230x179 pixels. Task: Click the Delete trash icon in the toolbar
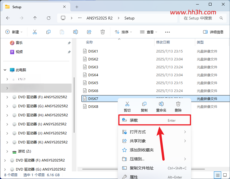click(102, 32)
